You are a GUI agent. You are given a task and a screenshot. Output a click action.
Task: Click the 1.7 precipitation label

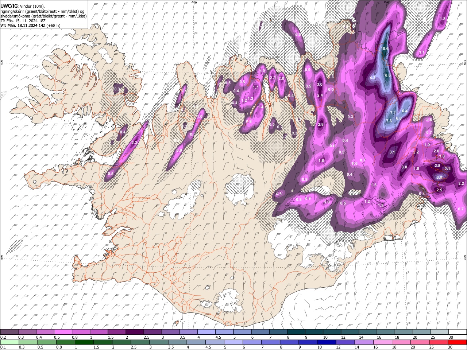click(255, 87)
